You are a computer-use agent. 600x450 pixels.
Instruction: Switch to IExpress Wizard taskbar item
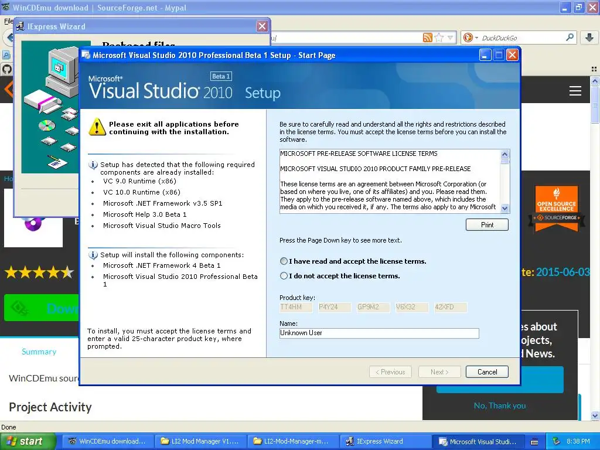click(x=386, y=442)
